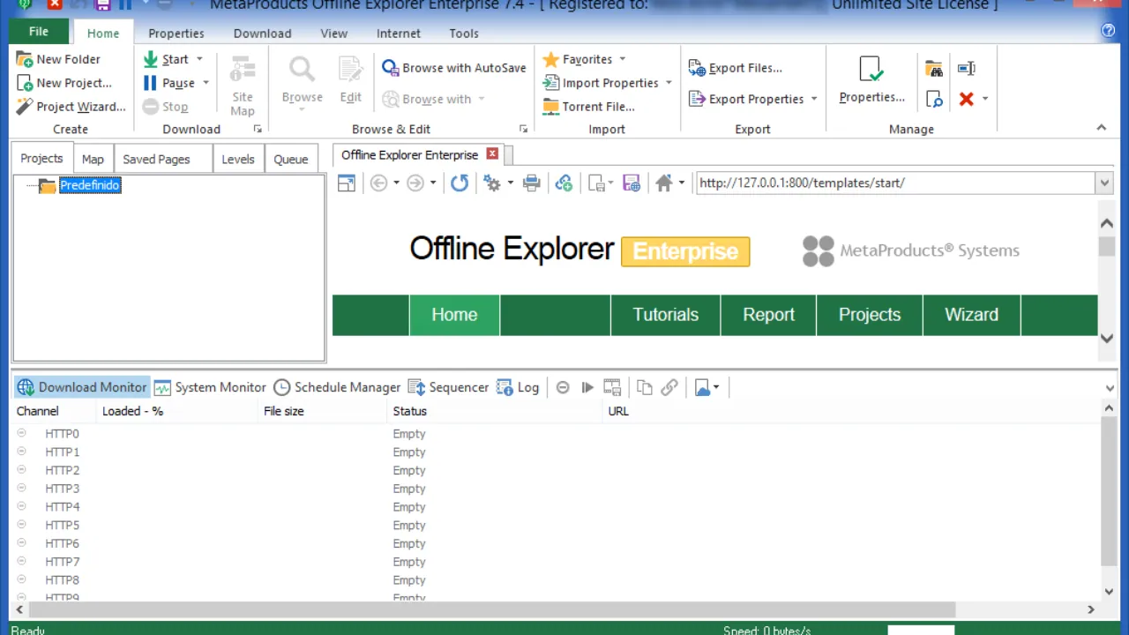Click the play arrow in the monitor toolbar

587,387
